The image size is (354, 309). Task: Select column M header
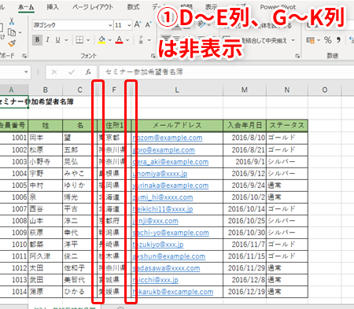coord(245,90)
